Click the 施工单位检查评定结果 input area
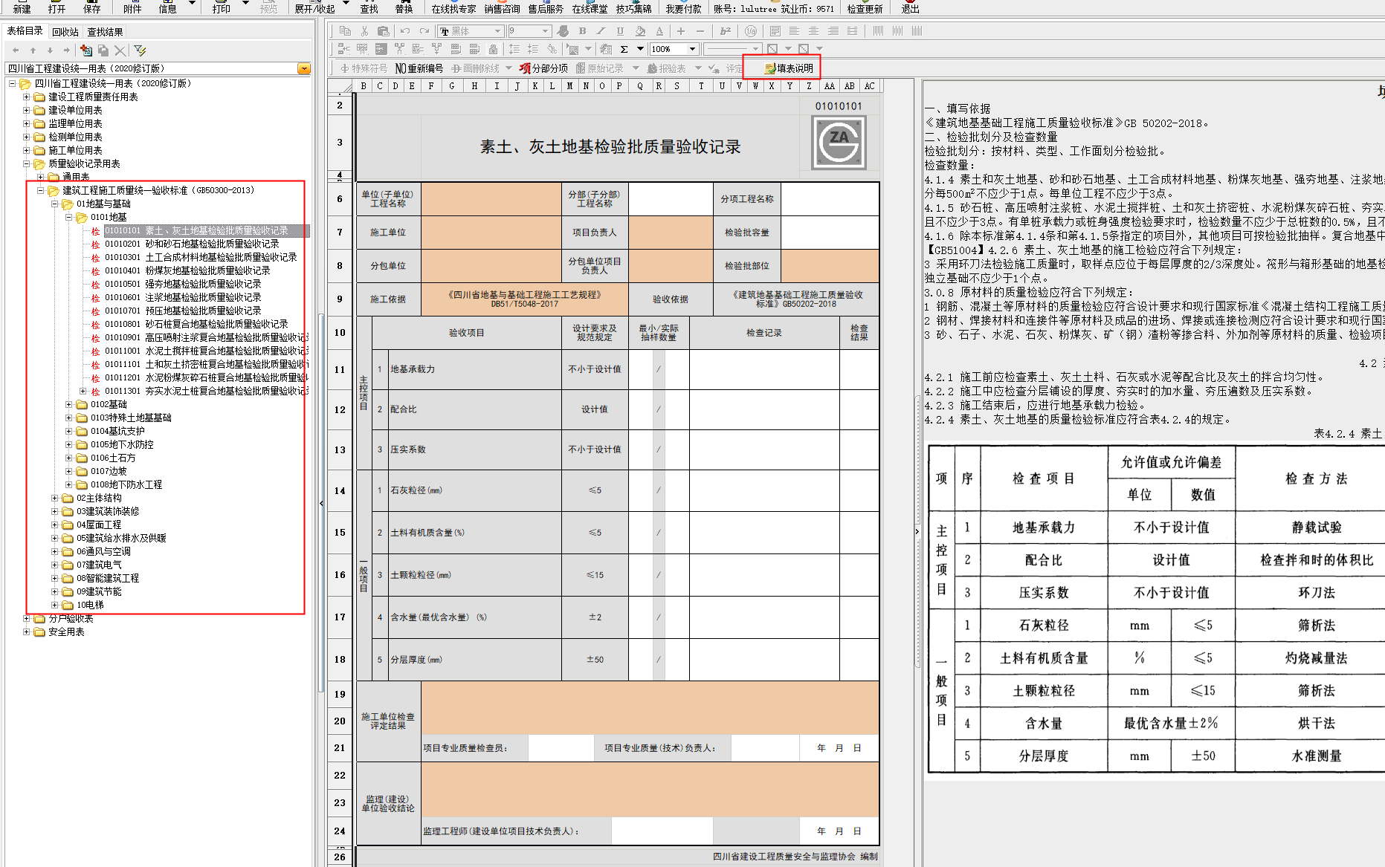Screen dimensions: 1385x867 click(650, 707)
